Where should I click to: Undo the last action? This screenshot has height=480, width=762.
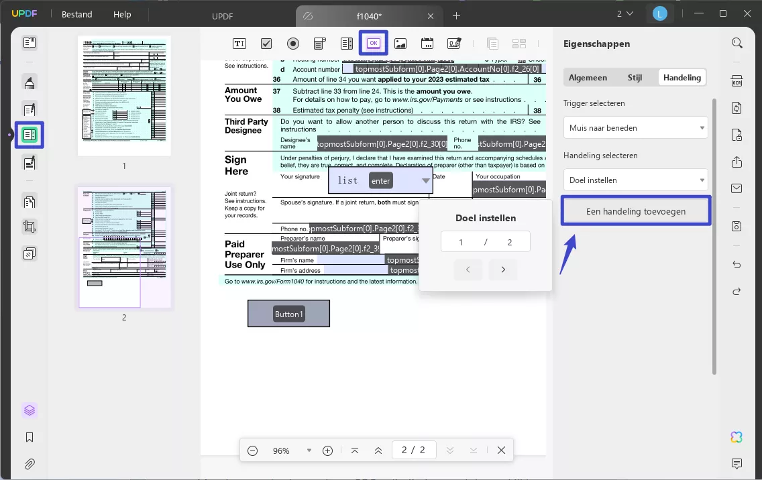pyautogui.click(x=737, y=264)
